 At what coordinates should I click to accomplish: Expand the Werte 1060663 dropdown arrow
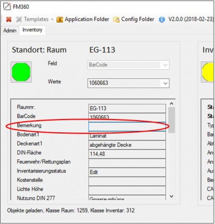click(165, 83)
